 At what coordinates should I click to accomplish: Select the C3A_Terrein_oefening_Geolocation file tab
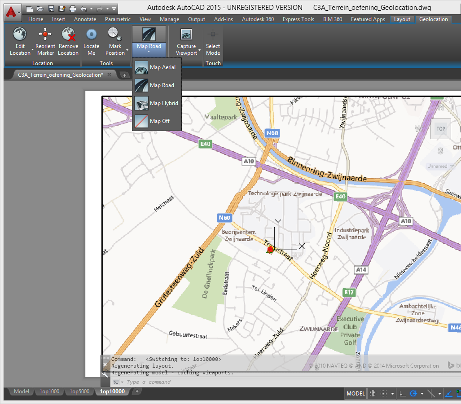(x=61, y=75)
